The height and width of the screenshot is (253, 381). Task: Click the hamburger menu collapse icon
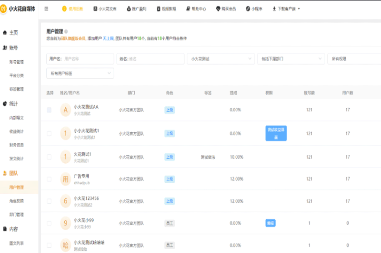(x=46, y=9)
